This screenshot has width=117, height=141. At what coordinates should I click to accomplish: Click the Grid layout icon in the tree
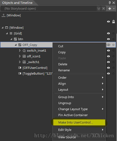[11, 33]
